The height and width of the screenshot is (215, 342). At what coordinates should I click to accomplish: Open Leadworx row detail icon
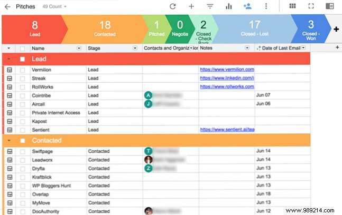tap(10, 160)
